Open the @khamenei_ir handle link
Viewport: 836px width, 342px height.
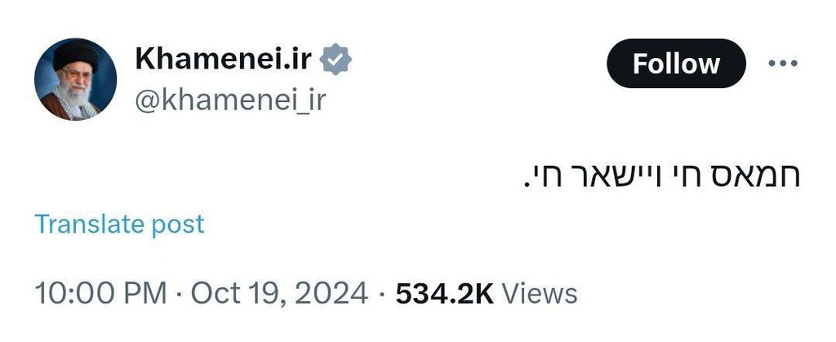(x=229, y=100)
